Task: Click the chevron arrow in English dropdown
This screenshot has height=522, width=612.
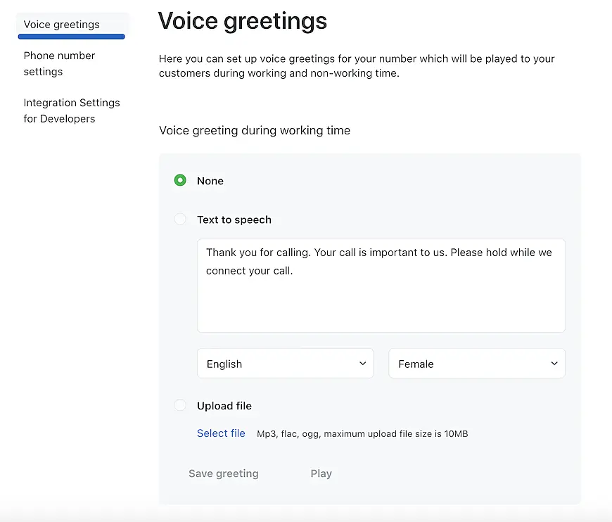Action: click(x=363, y=364)
